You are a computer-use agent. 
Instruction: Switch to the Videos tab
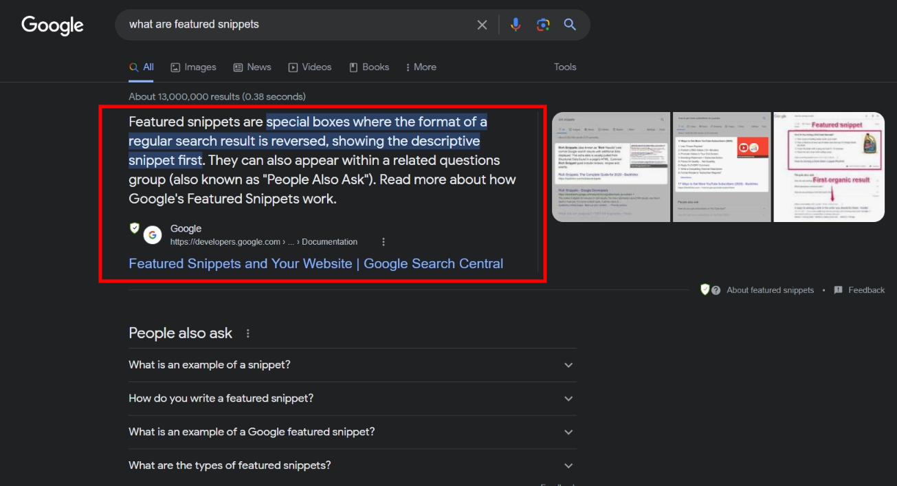click(309, 67)
